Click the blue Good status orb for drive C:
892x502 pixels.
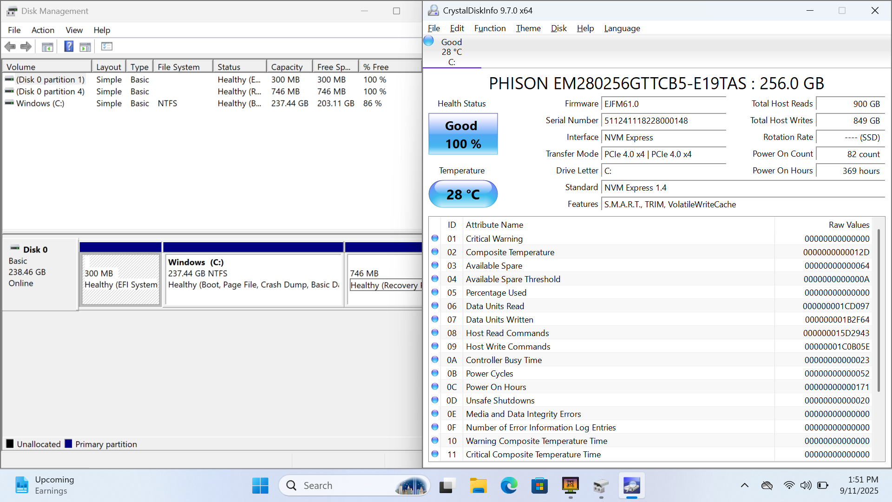(429, 41)
